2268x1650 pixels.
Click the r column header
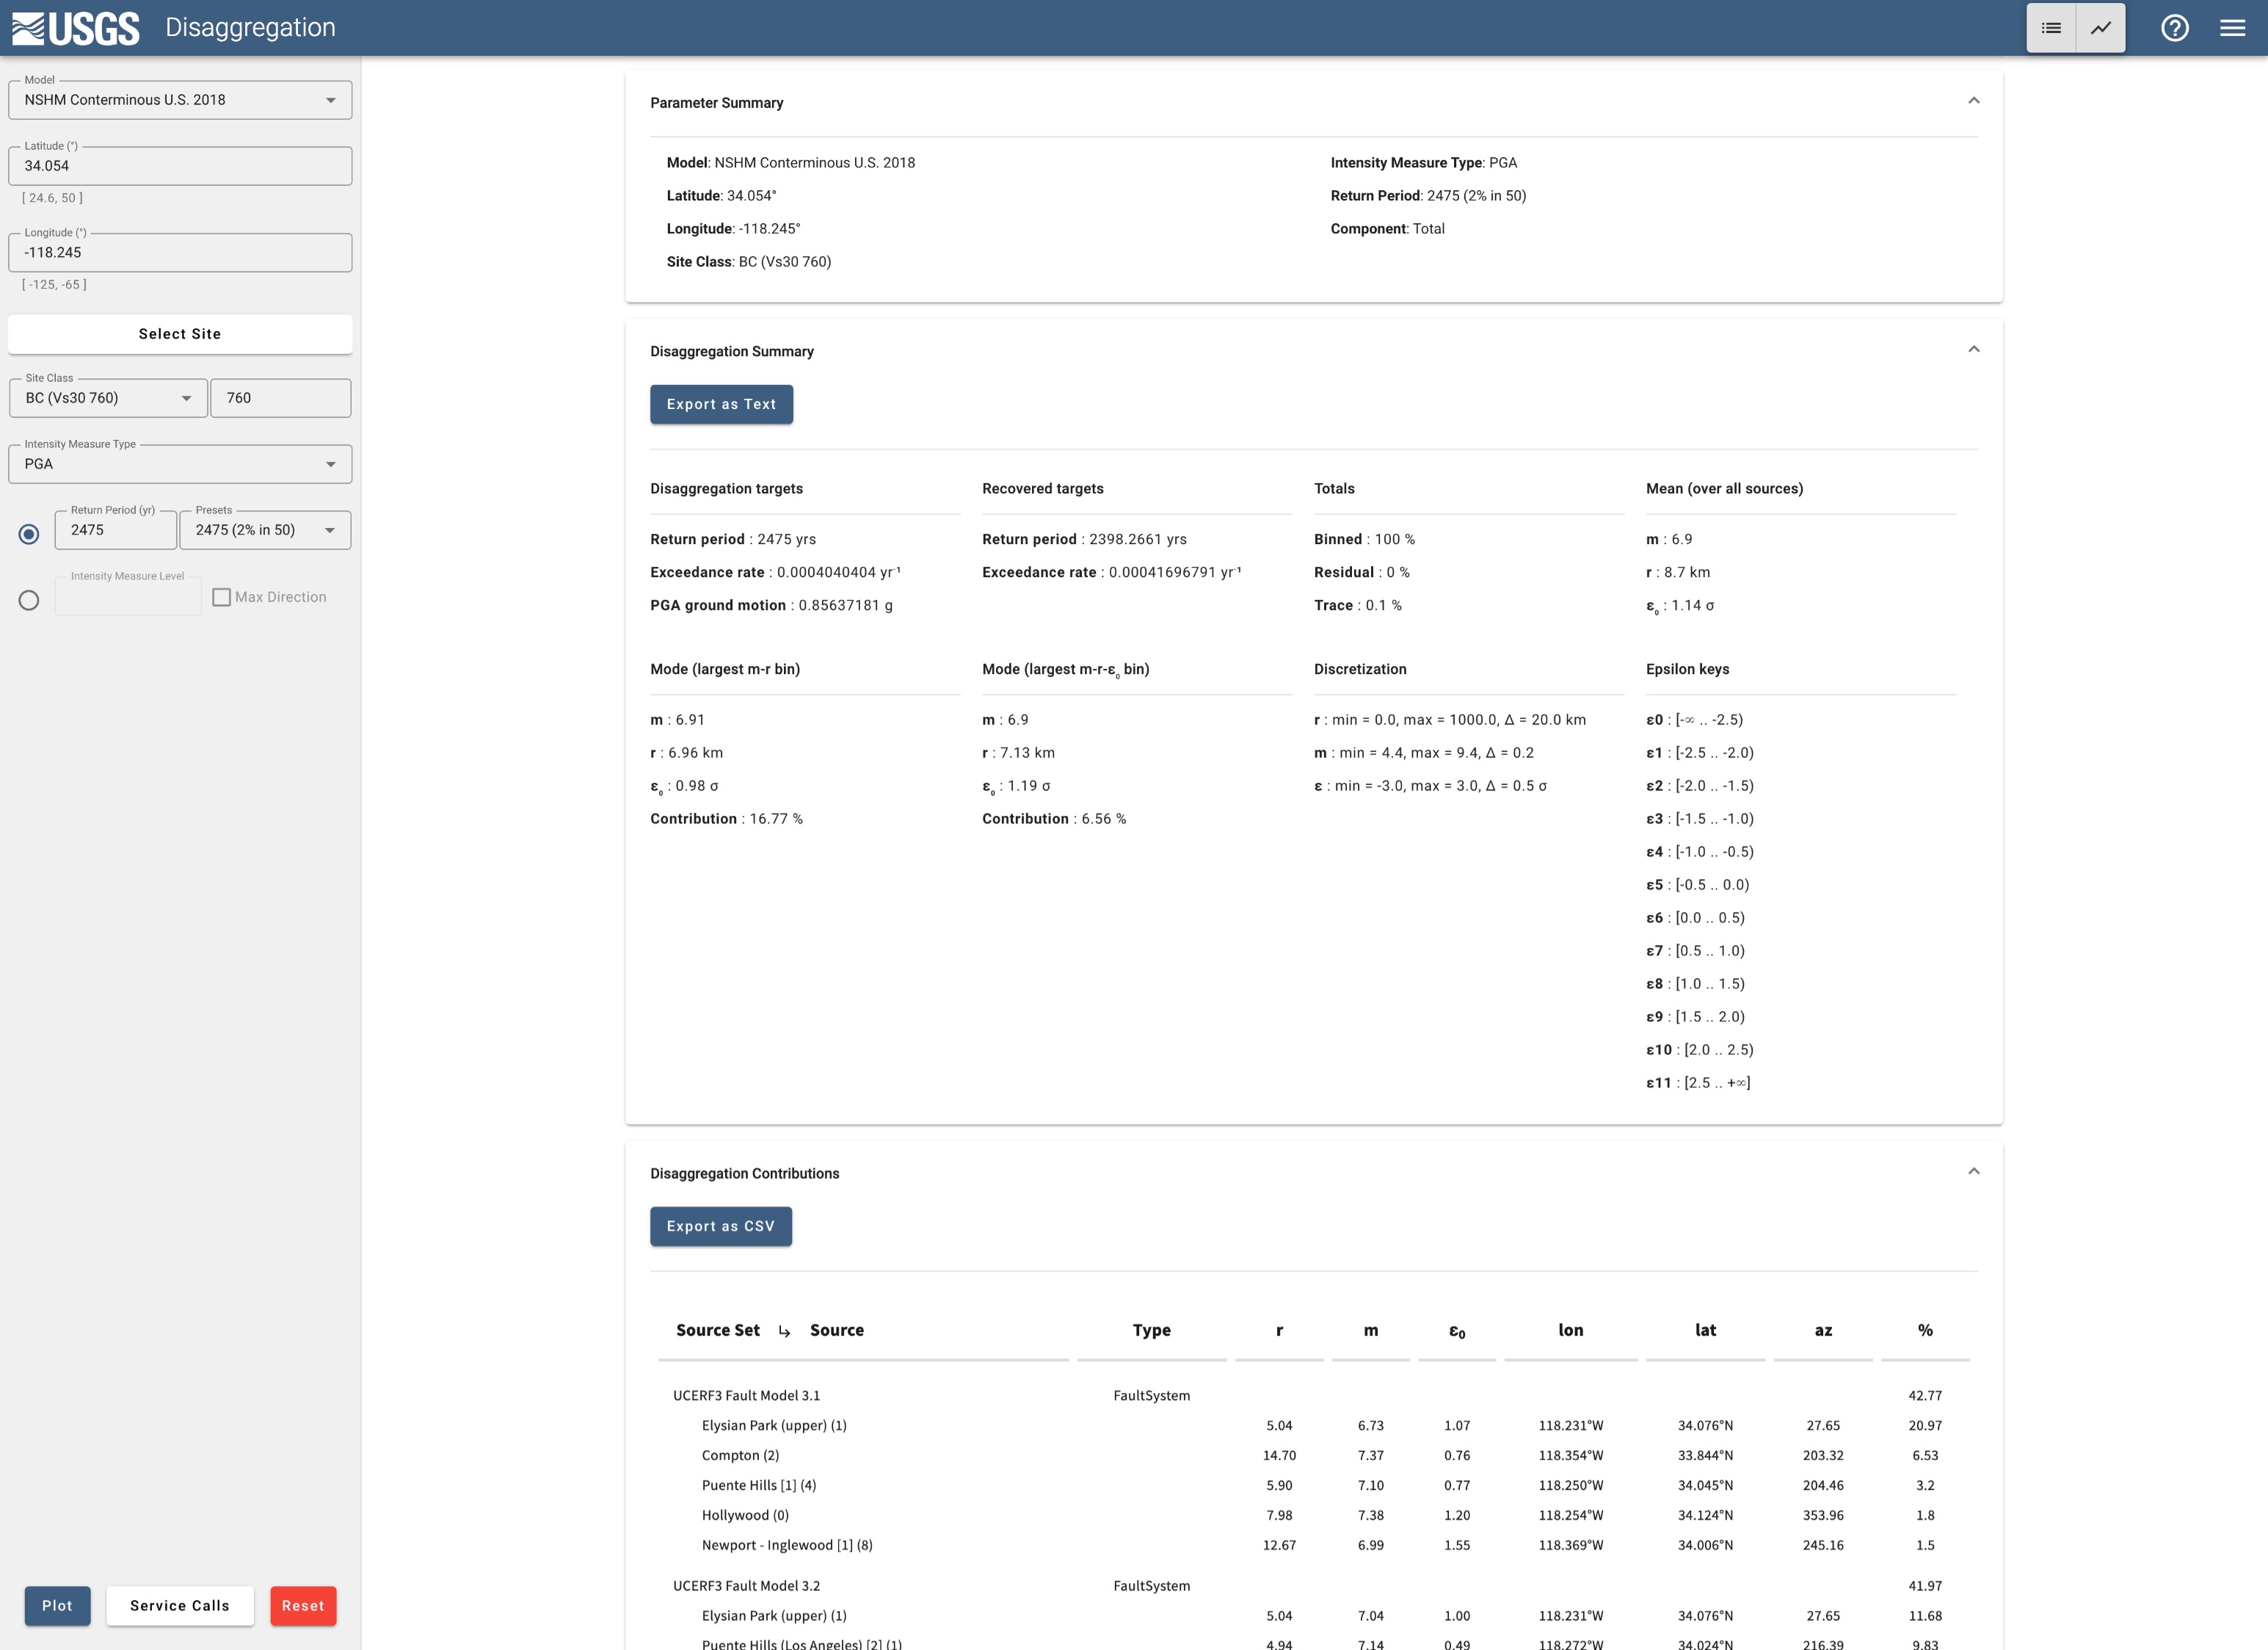pos(1279,1331)
